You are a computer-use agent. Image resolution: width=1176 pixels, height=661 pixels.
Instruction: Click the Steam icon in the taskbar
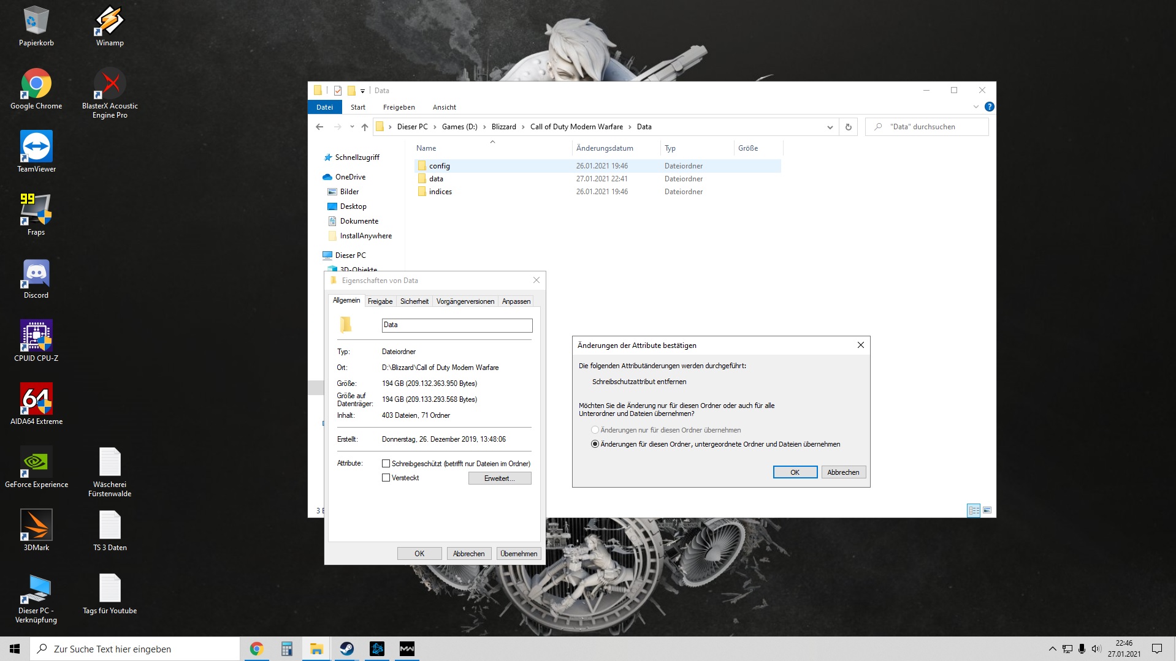pyautogui.click(x=346, y=649)
